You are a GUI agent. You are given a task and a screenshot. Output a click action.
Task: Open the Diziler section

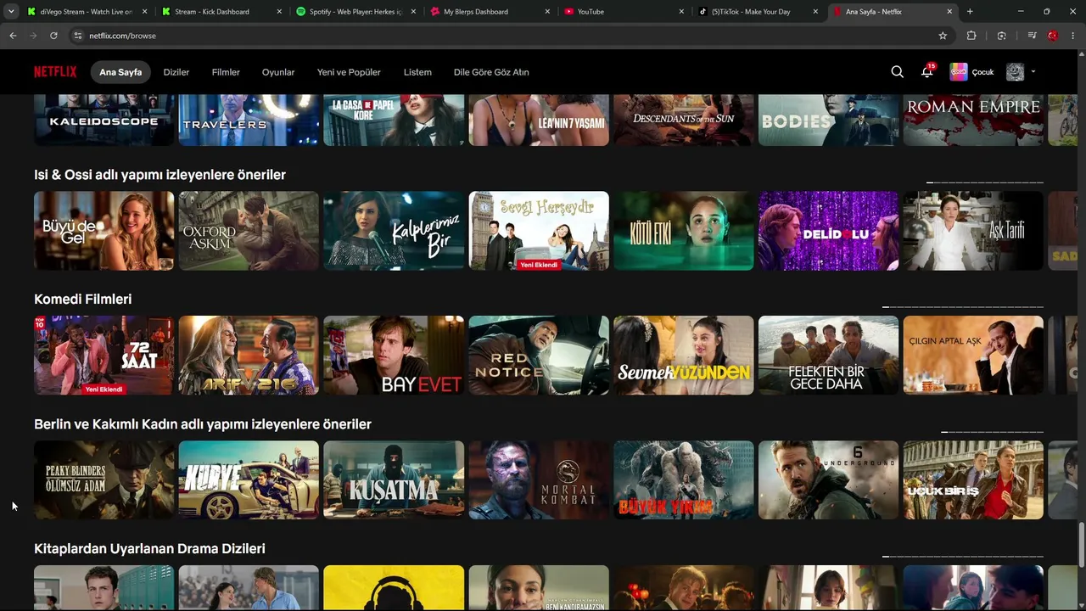tap(176, 72)
